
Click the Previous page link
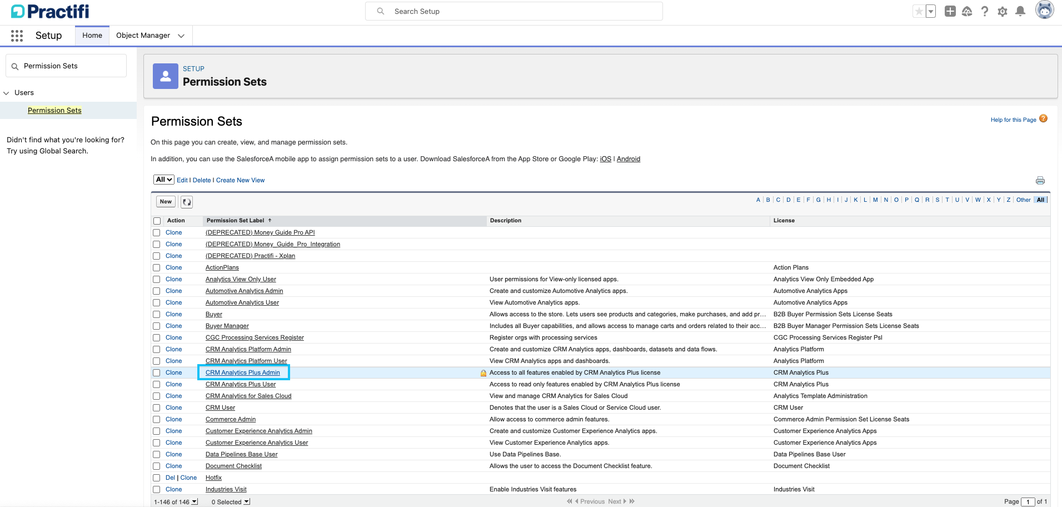(592, 501)
